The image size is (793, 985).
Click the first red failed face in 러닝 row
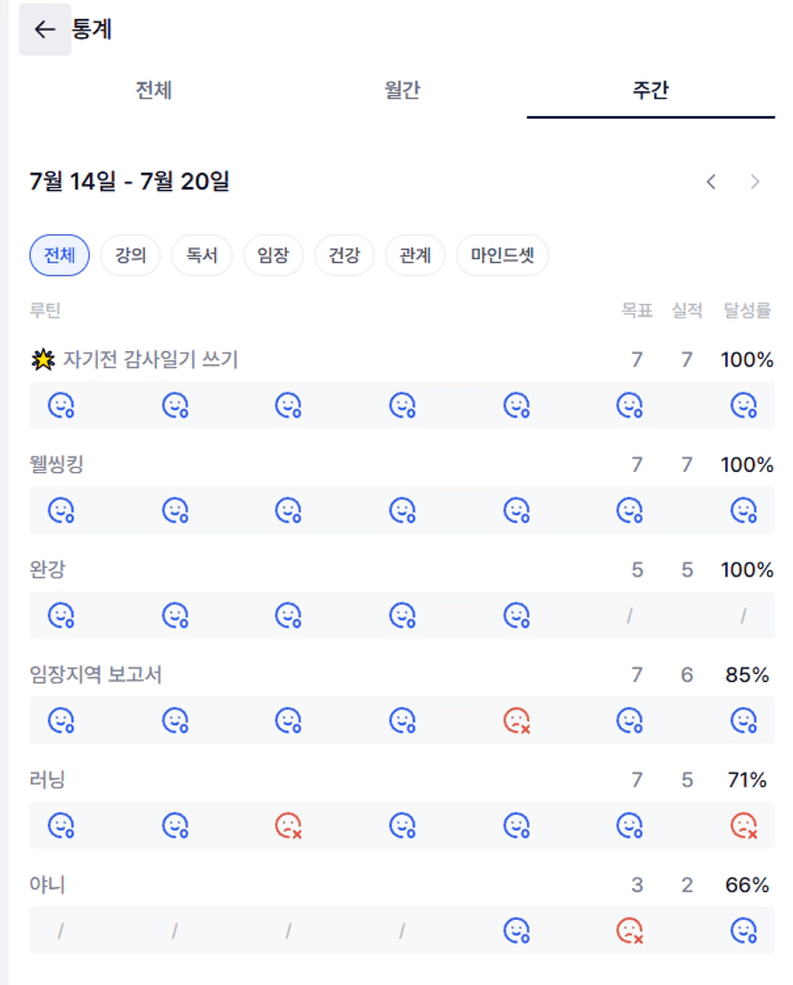coord(289,826)
